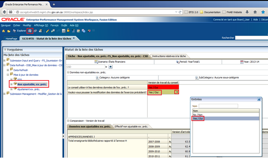
Task: Collapse the Données non-ajustables ex. préc. section
Action: (x=68, y=72)
